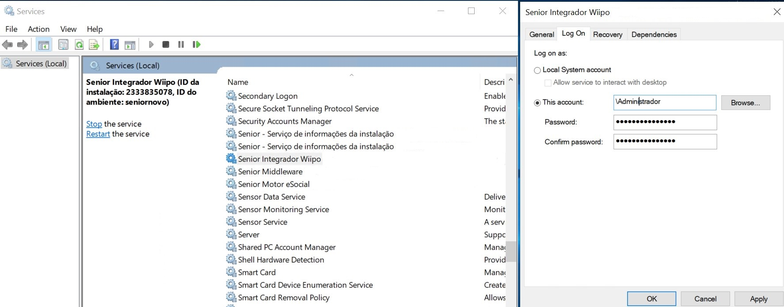784x307 pixels.
Task: Select Services (Local) in the tree pane
Action: 41,64
